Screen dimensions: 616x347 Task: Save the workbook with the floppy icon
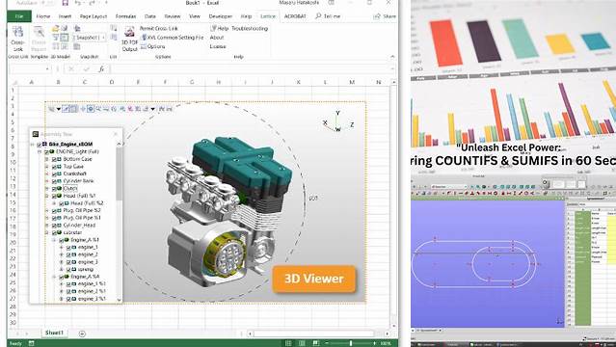point(66,3)
